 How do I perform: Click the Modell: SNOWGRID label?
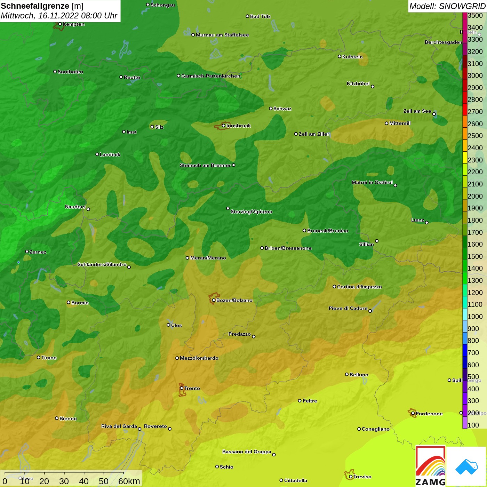tap(447, 6)
